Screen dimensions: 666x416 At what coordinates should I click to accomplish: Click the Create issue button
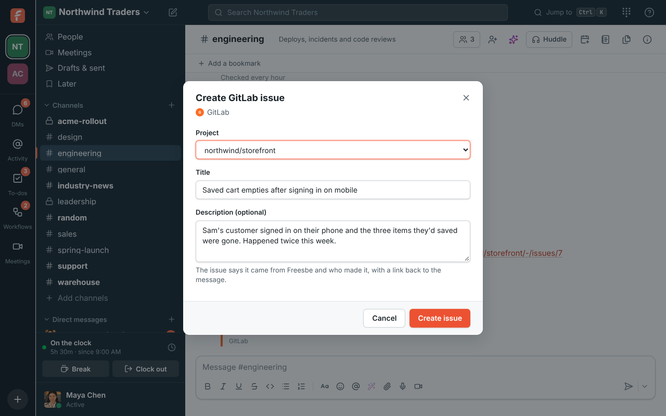point(440,318)
